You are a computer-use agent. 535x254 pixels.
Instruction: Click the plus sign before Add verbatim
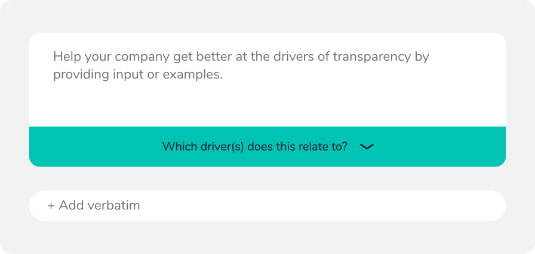click(51, 206)
